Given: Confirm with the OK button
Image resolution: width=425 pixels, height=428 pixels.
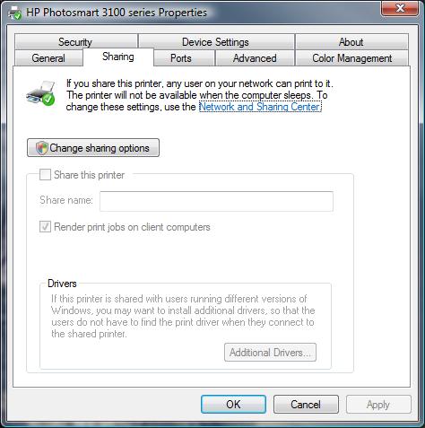Looking at the screenshot, I should pos(233,405).
